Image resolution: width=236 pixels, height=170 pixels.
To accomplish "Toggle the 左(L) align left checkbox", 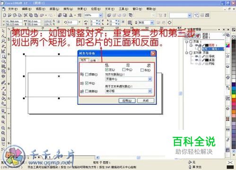I will (x=107, y=69).
